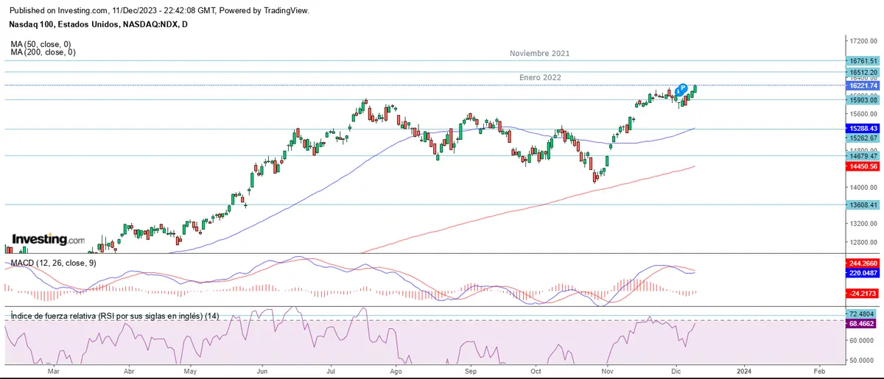Click the '2024' label on time axis

(743, 373)
